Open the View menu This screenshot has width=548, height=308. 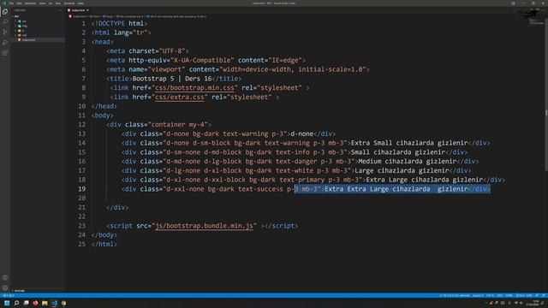click(x=42, y=3)
